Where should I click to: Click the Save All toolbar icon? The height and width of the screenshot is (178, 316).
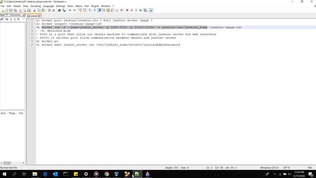[x=15, y=10]
